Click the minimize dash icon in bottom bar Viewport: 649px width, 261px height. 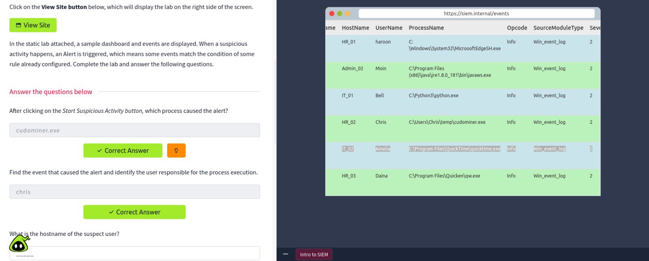coord(286,254)
